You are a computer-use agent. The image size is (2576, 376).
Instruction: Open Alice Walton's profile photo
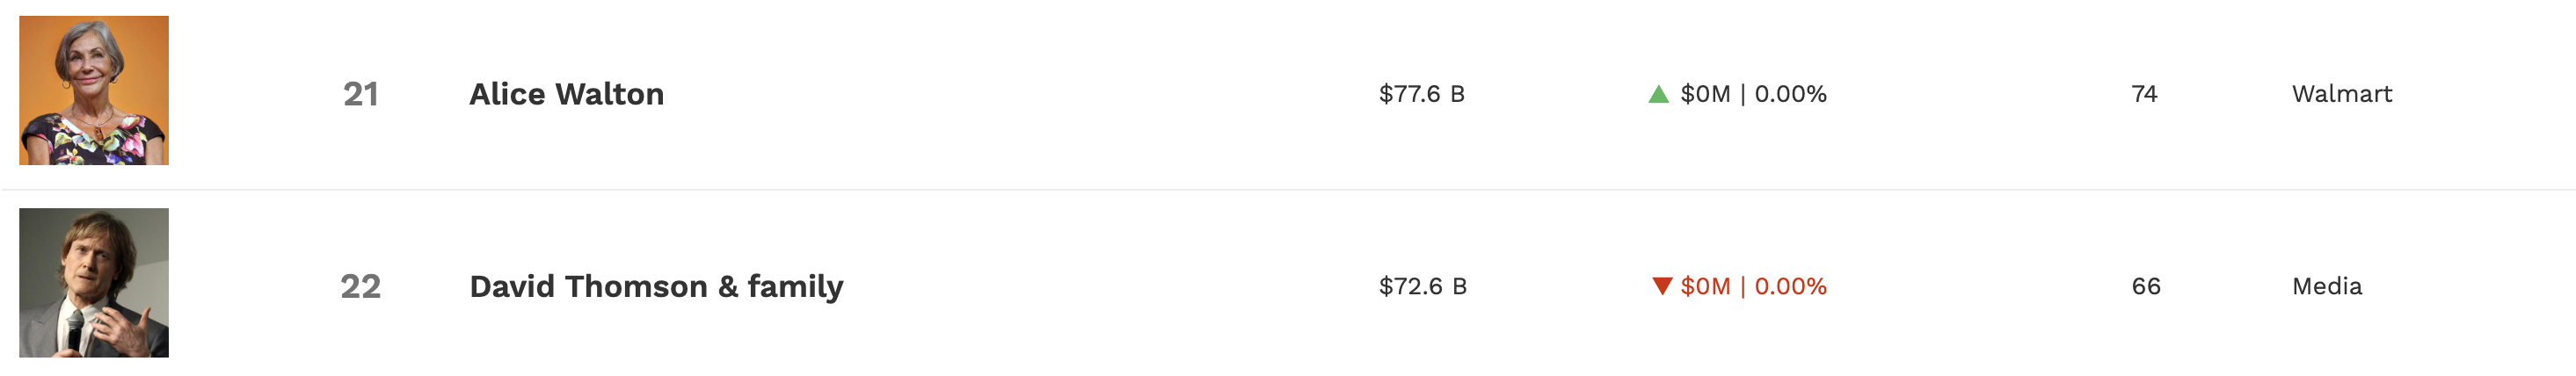pos(94,90)
